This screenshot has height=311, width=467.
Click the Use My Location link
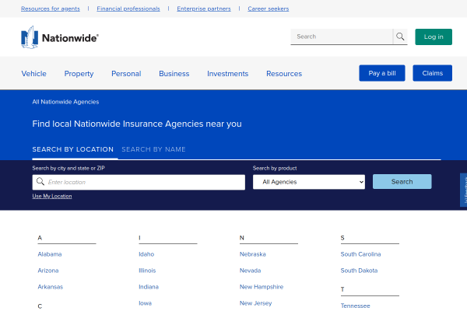coord(51,196)
